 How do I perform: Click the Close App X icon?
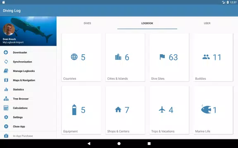point(6,126)
